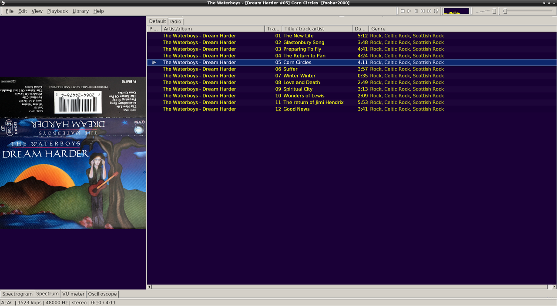Click the playlist horizontal scrollbar track
The image size is (557, 306).
(352, 287)
